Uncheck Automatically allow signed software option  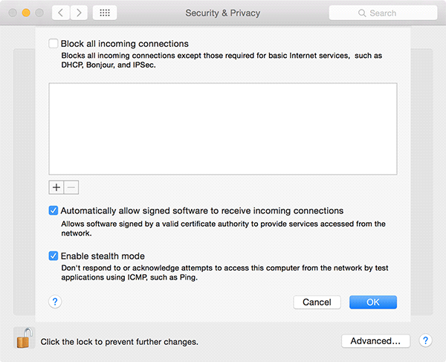coord(54,210)
